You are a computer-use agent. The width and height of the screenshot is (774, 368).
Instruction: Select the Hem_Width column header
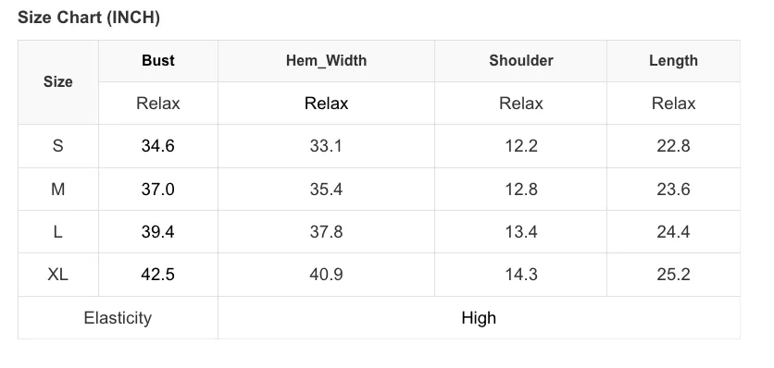point(326,61)
